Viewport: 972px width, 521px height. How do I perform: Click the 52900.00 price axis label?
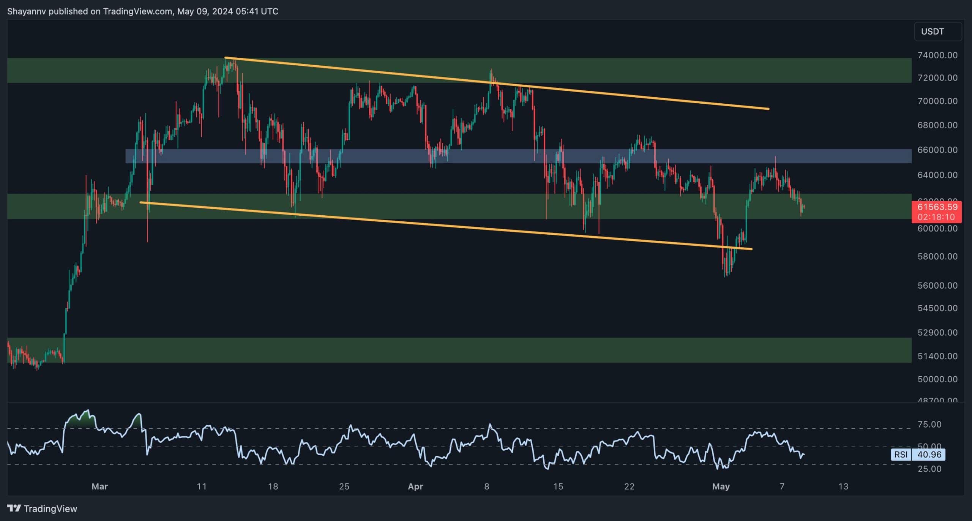pyautogui.click(x=937, y=333)
